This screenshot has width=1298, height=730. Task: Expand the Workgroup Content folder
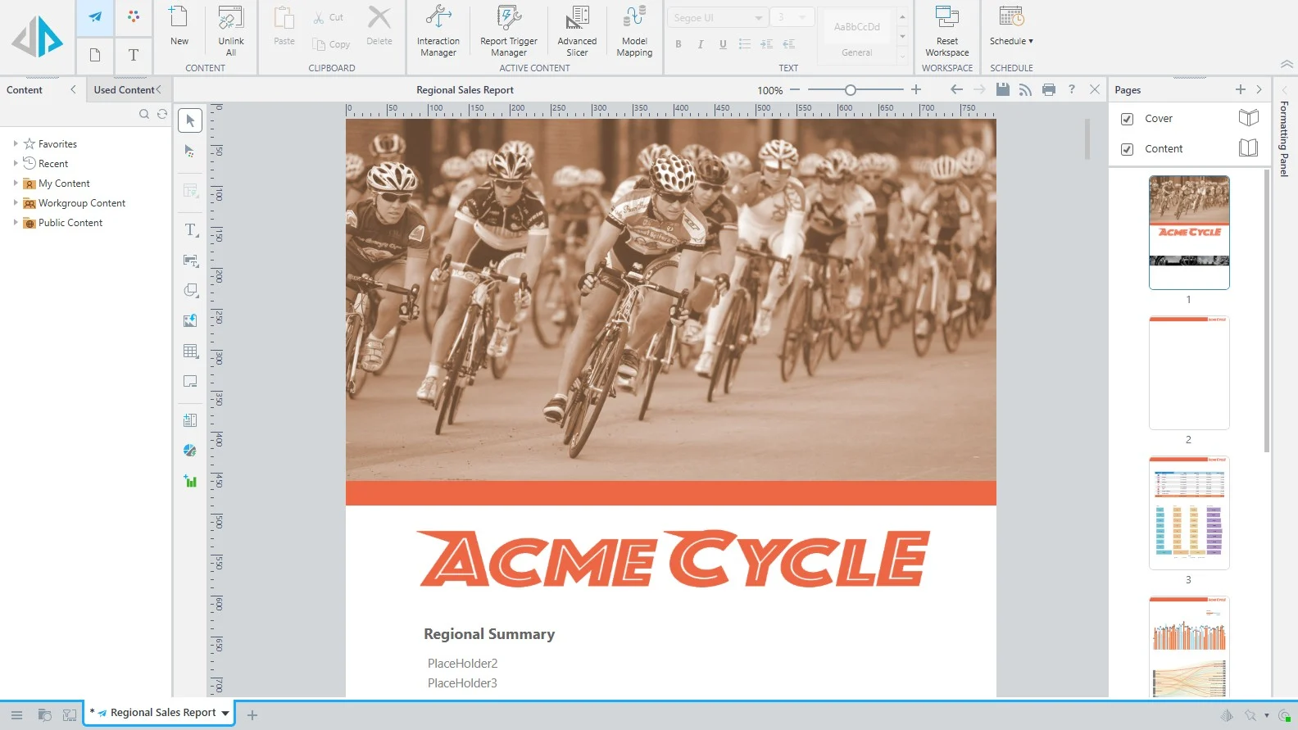[x=16, y=202]
